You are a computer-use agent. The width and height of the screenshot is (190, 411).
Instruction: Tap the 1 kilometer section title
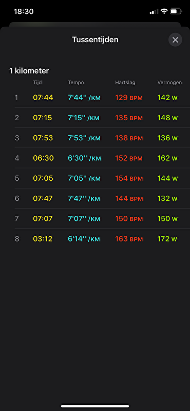(x=29, y=71)
